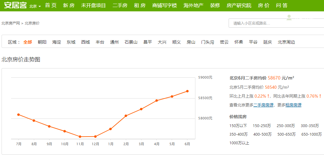The height and width of the screenshot is (155, 324).
Task: Select price range 250-300万
Action: pos(286,126)
